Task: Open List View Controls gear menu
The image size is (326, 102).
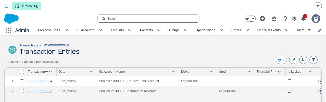Action: pos(281,60)
